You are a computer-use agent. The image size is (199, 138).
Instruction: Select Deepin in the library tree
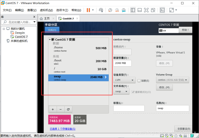(x=20, y=33)
